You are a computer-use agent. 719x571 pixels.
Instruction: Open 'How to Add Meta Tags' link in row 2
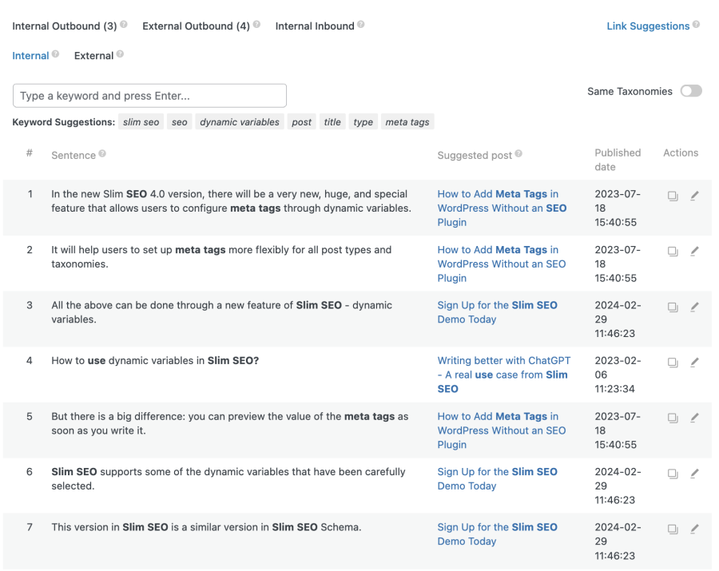pos(502,264)
